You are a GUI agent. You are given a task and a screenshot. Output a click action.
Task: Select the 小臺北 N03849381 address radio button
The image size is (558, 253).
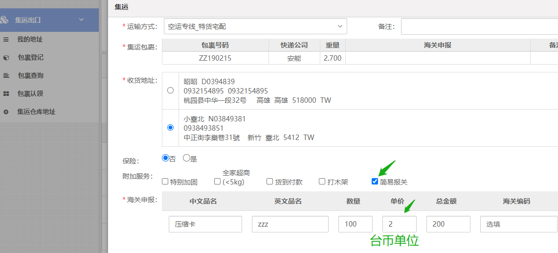tap(170, 128)
